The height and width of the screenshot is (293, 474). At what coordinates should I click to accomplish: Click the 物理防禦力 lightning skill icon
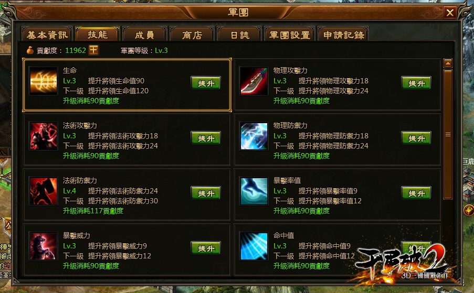click(x=254, y=136)
